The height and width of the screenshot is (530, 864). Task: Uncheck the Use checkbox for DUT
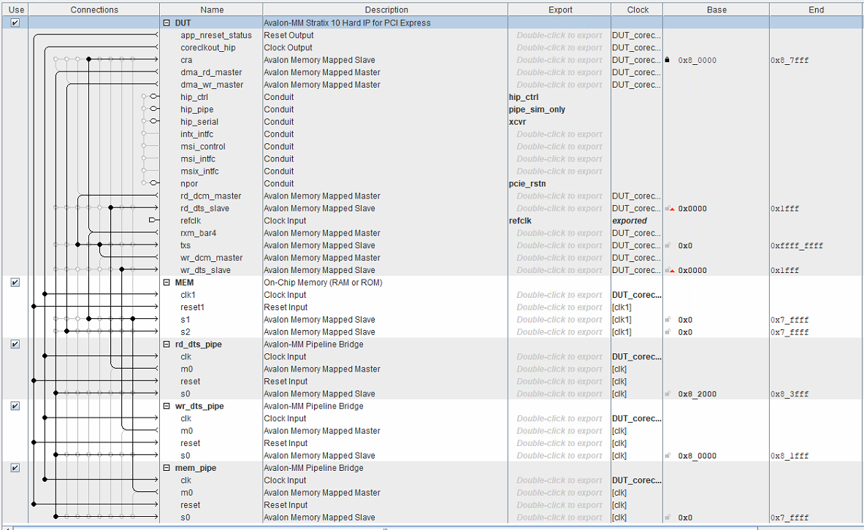(15, 23)
